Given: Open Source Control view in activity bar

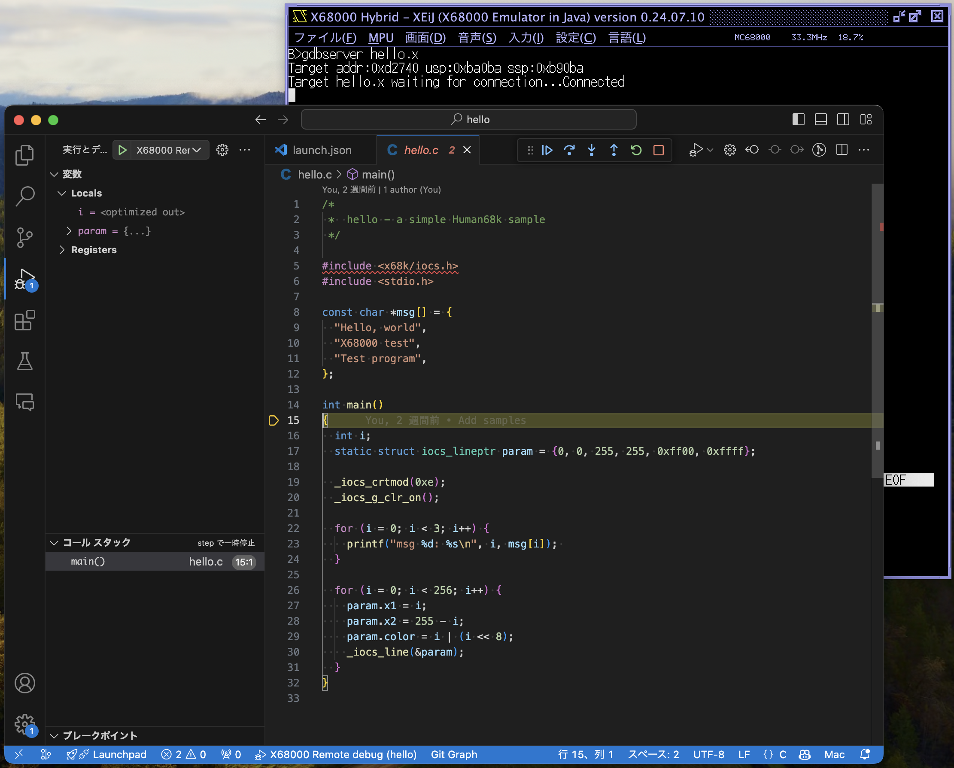Looking at the screenshot, I should tap(24, 238).
